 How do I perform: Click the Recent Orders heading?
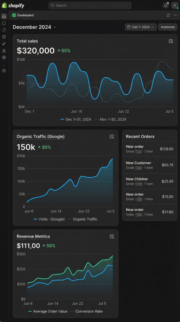tap(140, 136)
